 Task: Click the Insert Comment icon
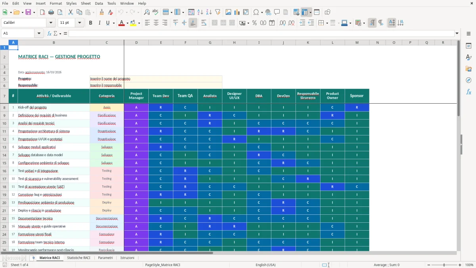click(277, 12)
